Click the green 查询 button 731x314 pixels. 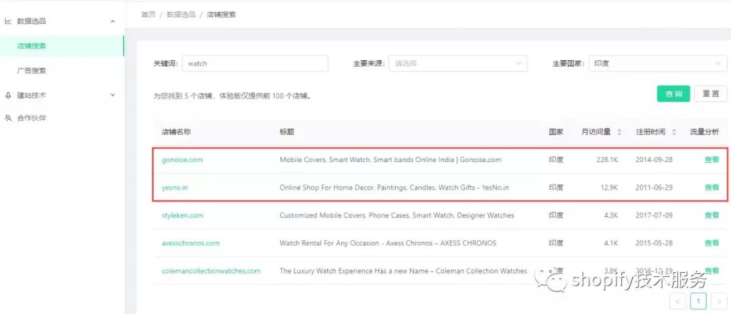pyautogui.click(x=673, y=93)
